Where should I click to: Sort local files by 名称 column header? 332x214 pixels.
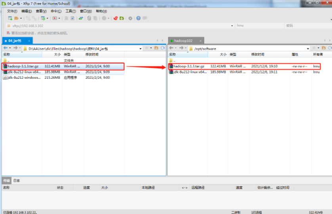click(x=22, y=55)
